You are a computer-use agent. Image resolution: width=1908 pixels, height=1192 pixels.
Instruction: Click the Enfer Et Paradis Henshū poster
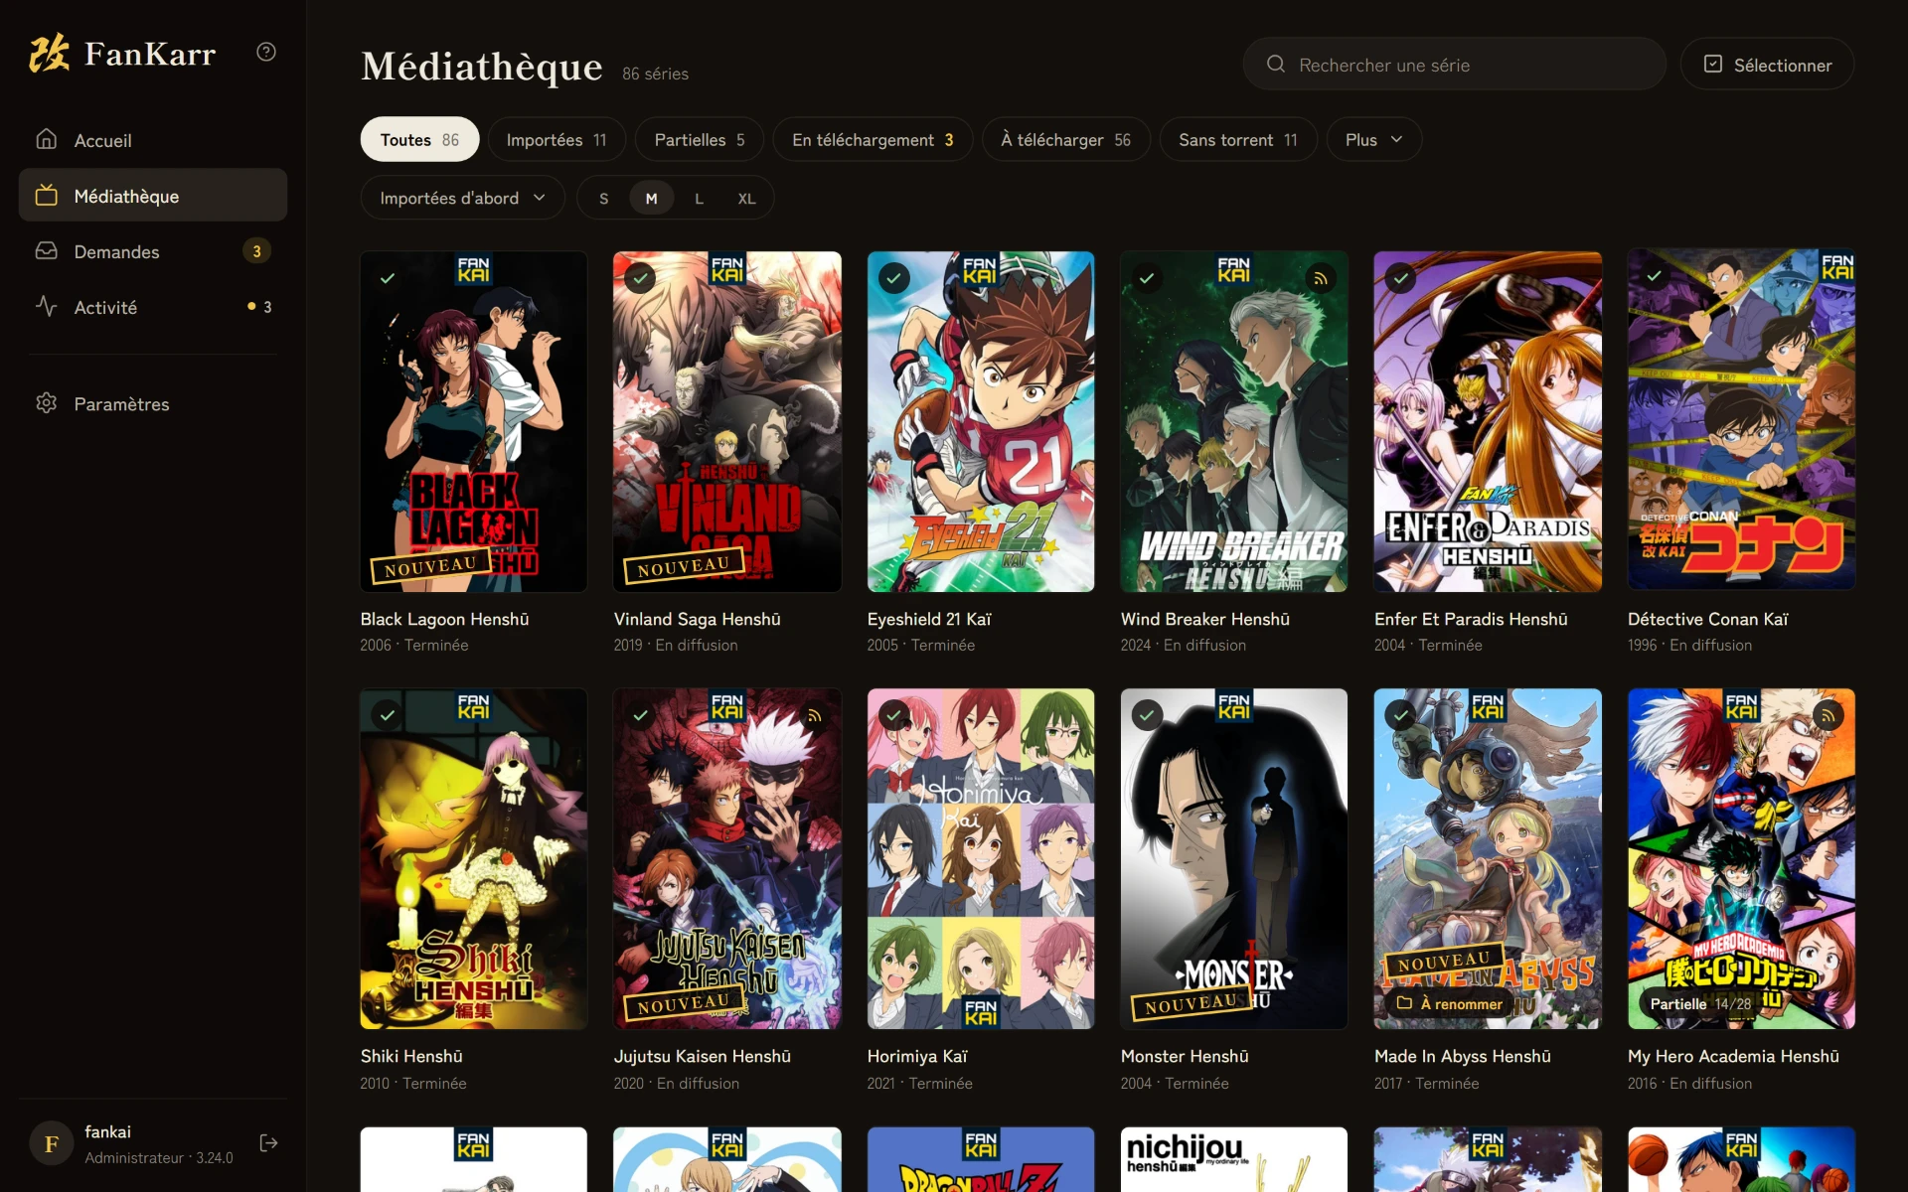tap(1488, 421)
